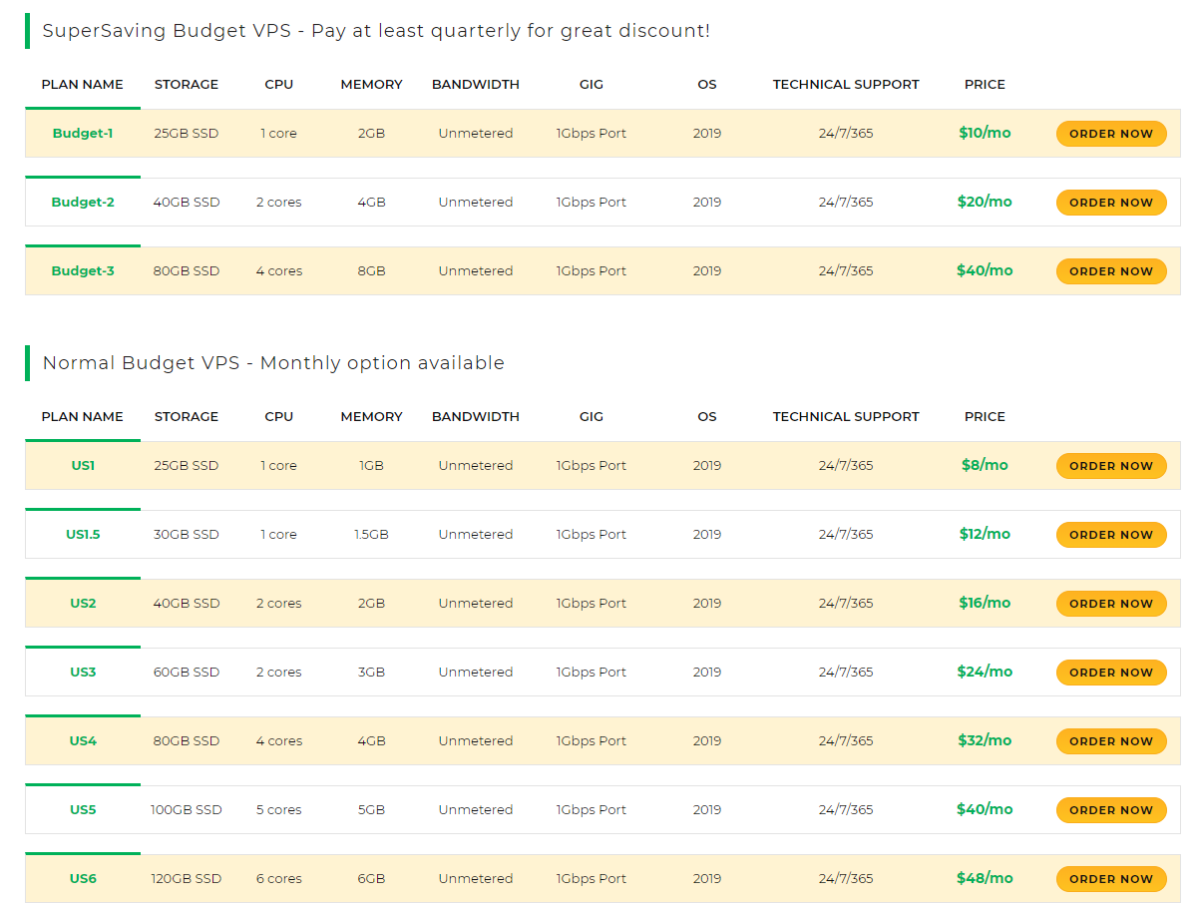Click TECHNICAL SUPPORT header in SuperSaving table
The width and height of the screenshot is (1201, 911).
point(846,85)
